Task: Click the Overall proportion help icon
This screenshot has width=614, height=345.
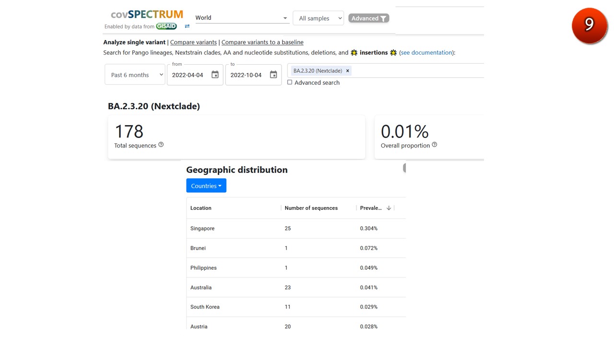Action: (x=435, y=145)
